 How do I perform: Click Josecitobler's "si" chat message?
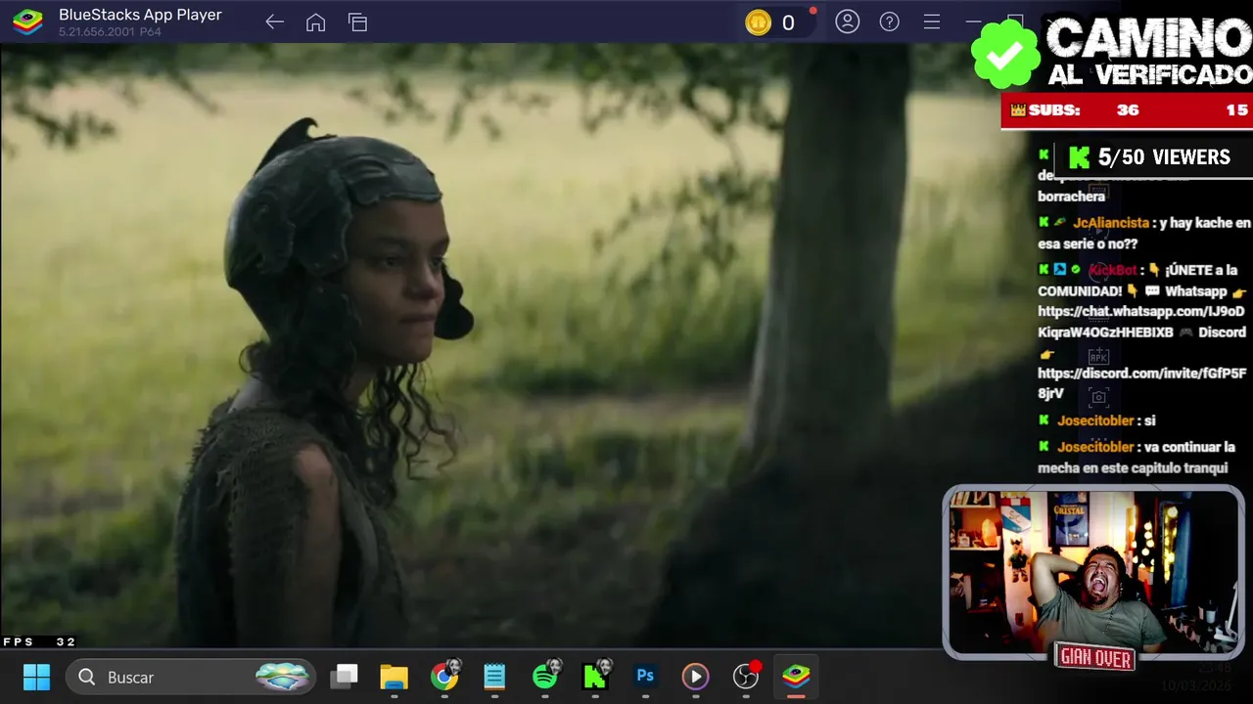coord(1096,420)
